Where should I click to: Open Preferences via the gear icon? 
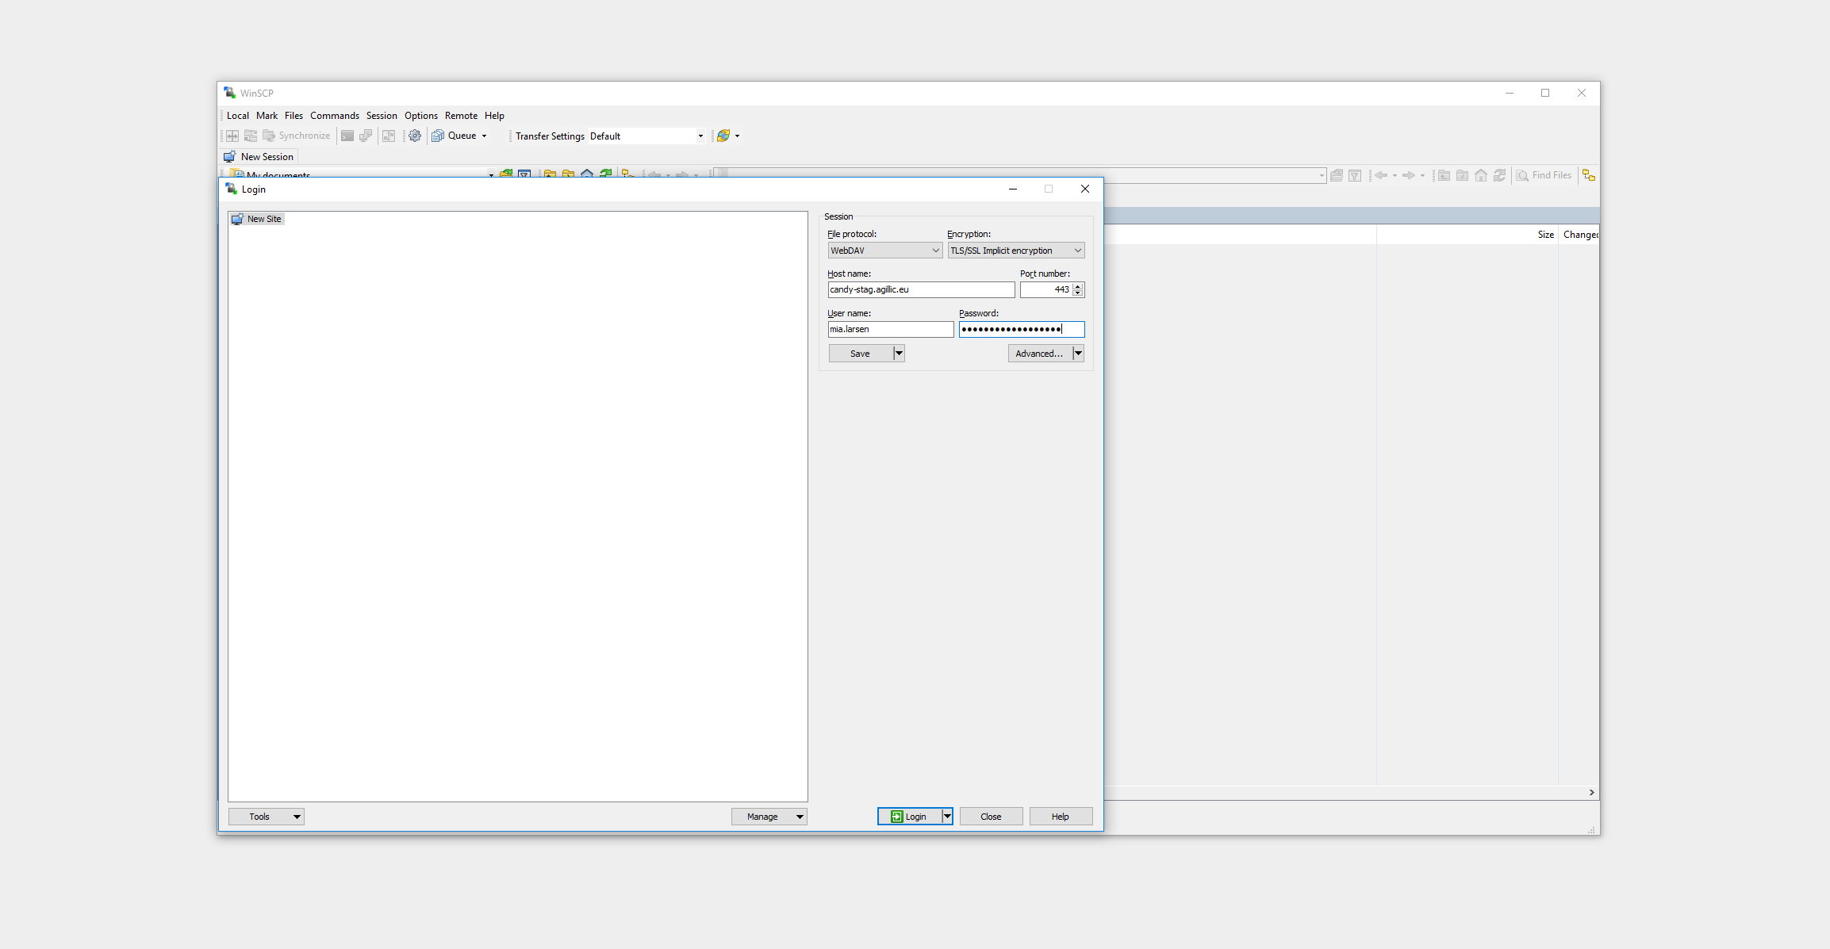(x=415, y=136)
